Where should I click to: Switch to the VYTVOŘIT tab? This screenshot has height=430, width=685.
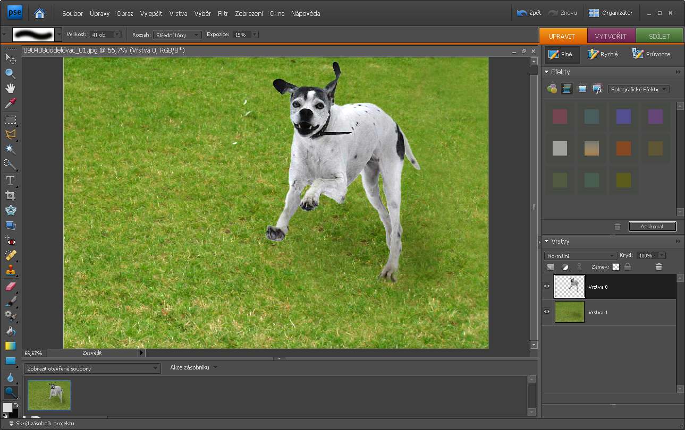pyautogui.click(x=611, y=36)
